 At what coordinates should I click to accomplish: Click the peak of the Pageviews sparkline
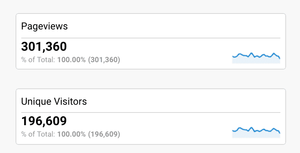tap(251, 53)
